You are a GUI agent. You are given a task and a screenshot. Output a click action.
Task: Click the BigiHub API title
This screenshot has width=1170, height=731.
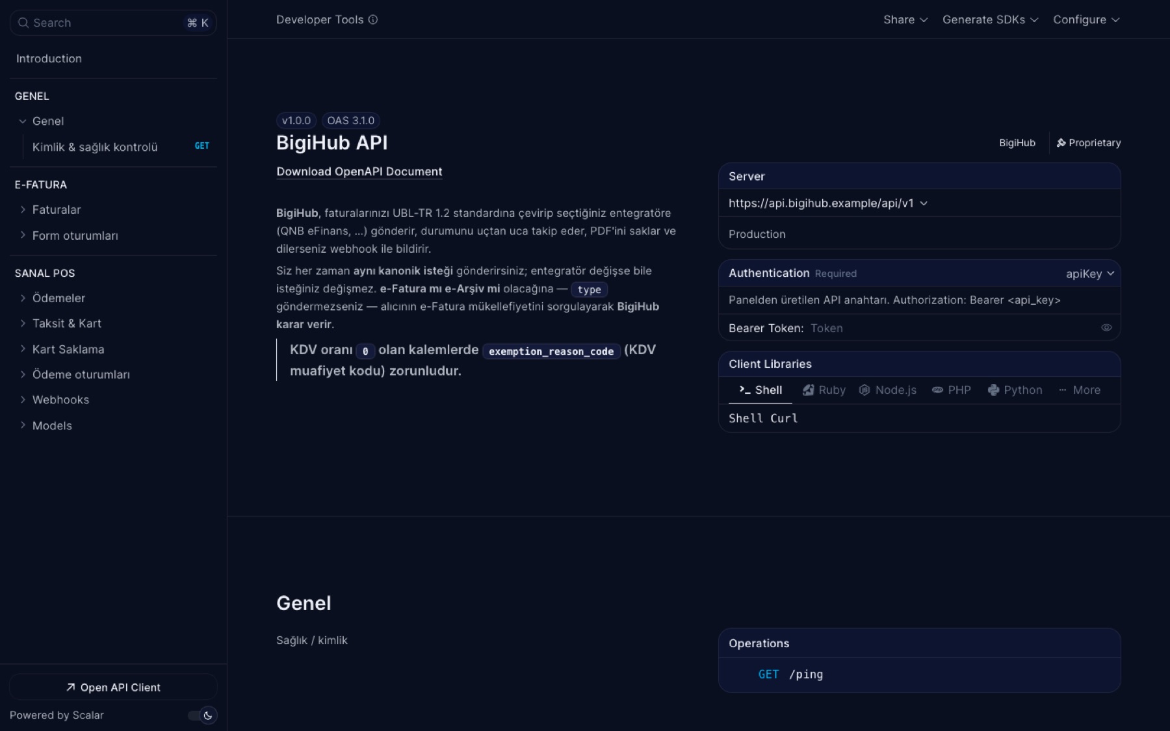click(x=332, y=143)
